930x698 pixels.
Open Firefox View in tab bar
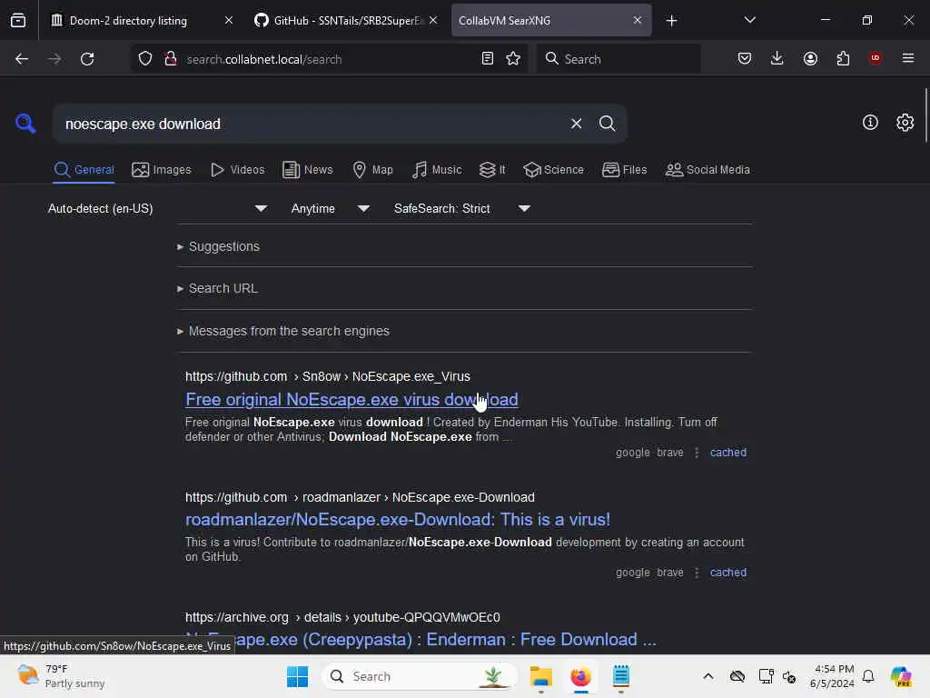click(18, 20)
